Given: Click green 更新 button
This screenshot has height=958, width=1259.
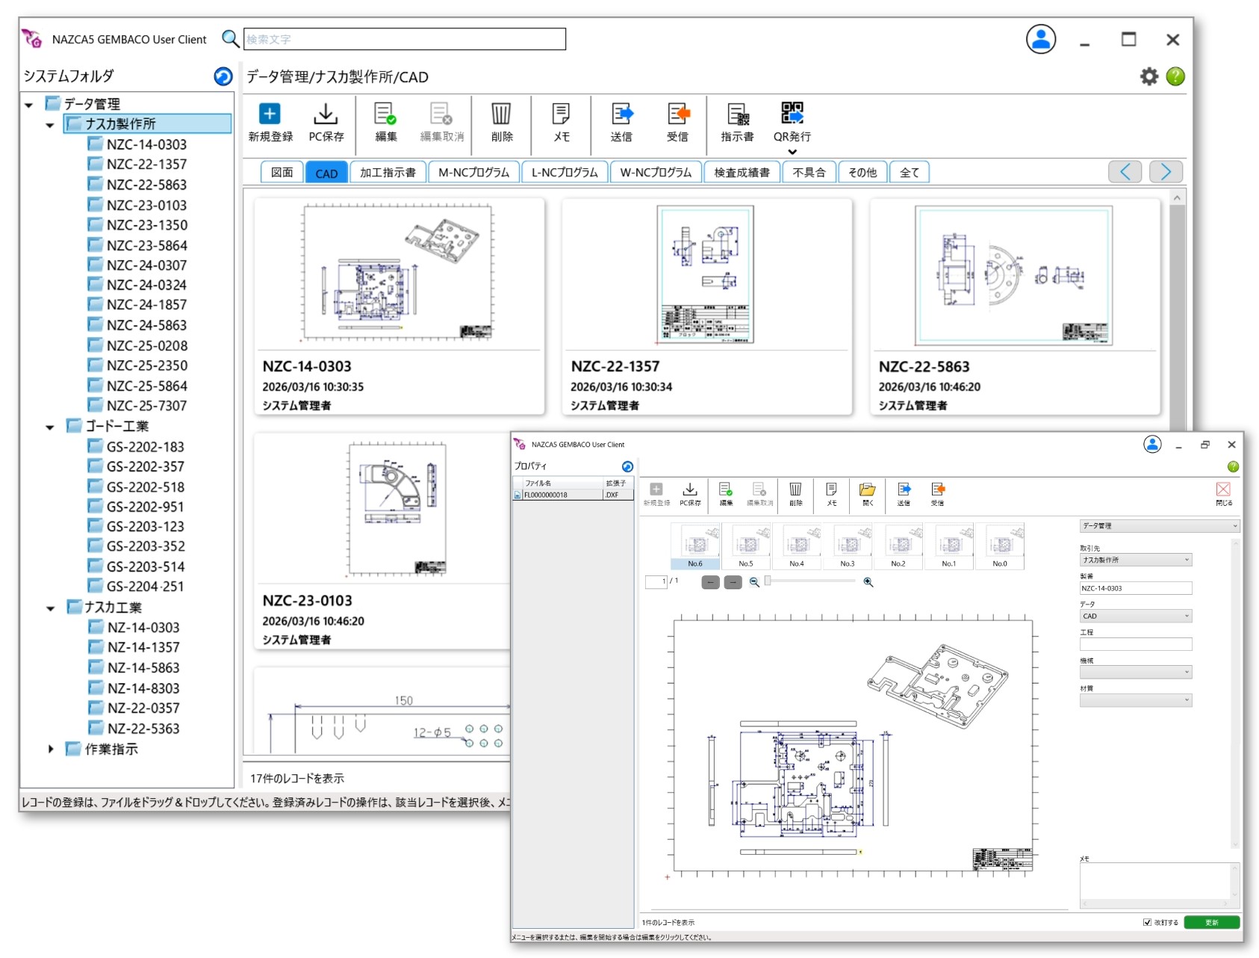Looking at the screenshot, I should (x=1211, y=922).
